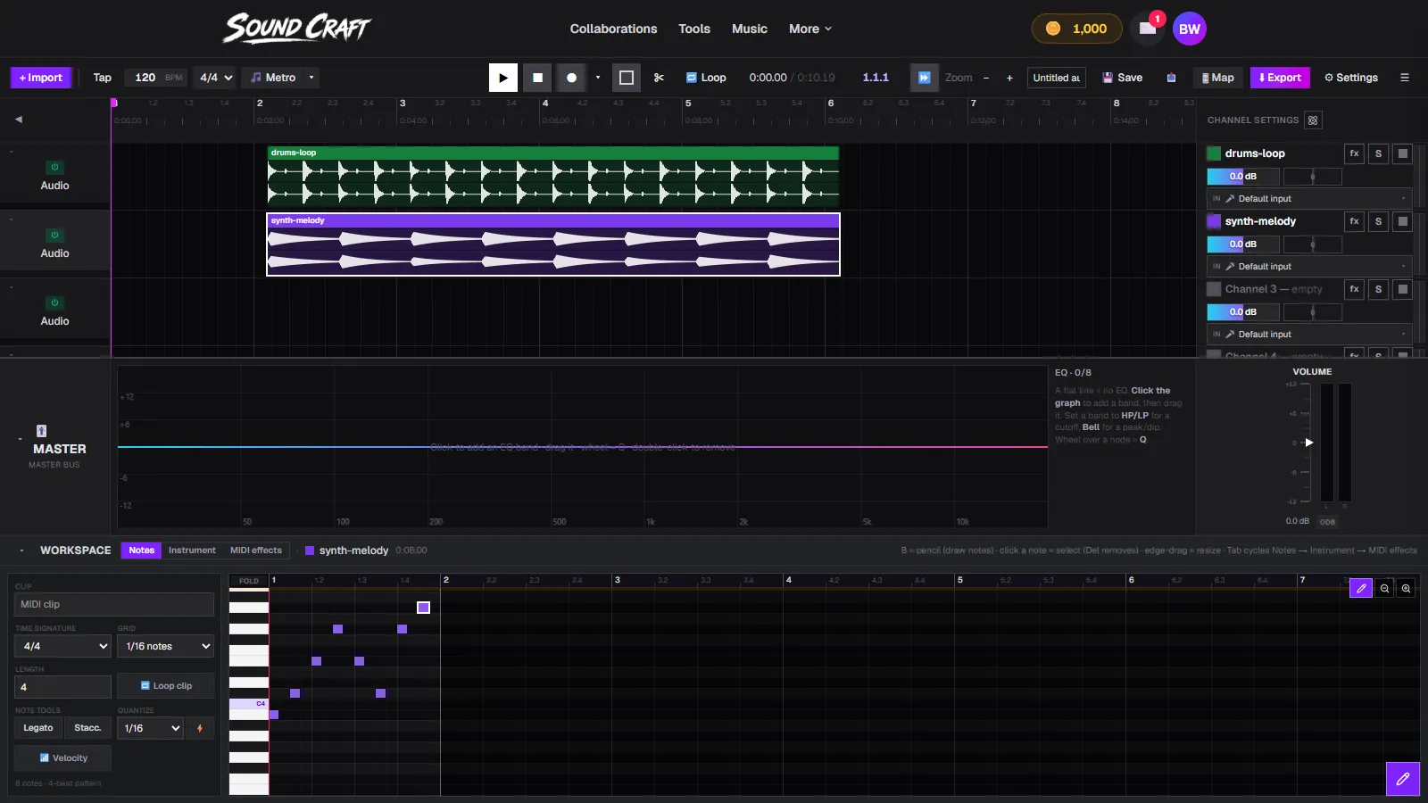This screenshot has height=803, width=1428.
Task: Toggle the follow-playhead fast-forward icon
Action: click(x=925, y=78)
